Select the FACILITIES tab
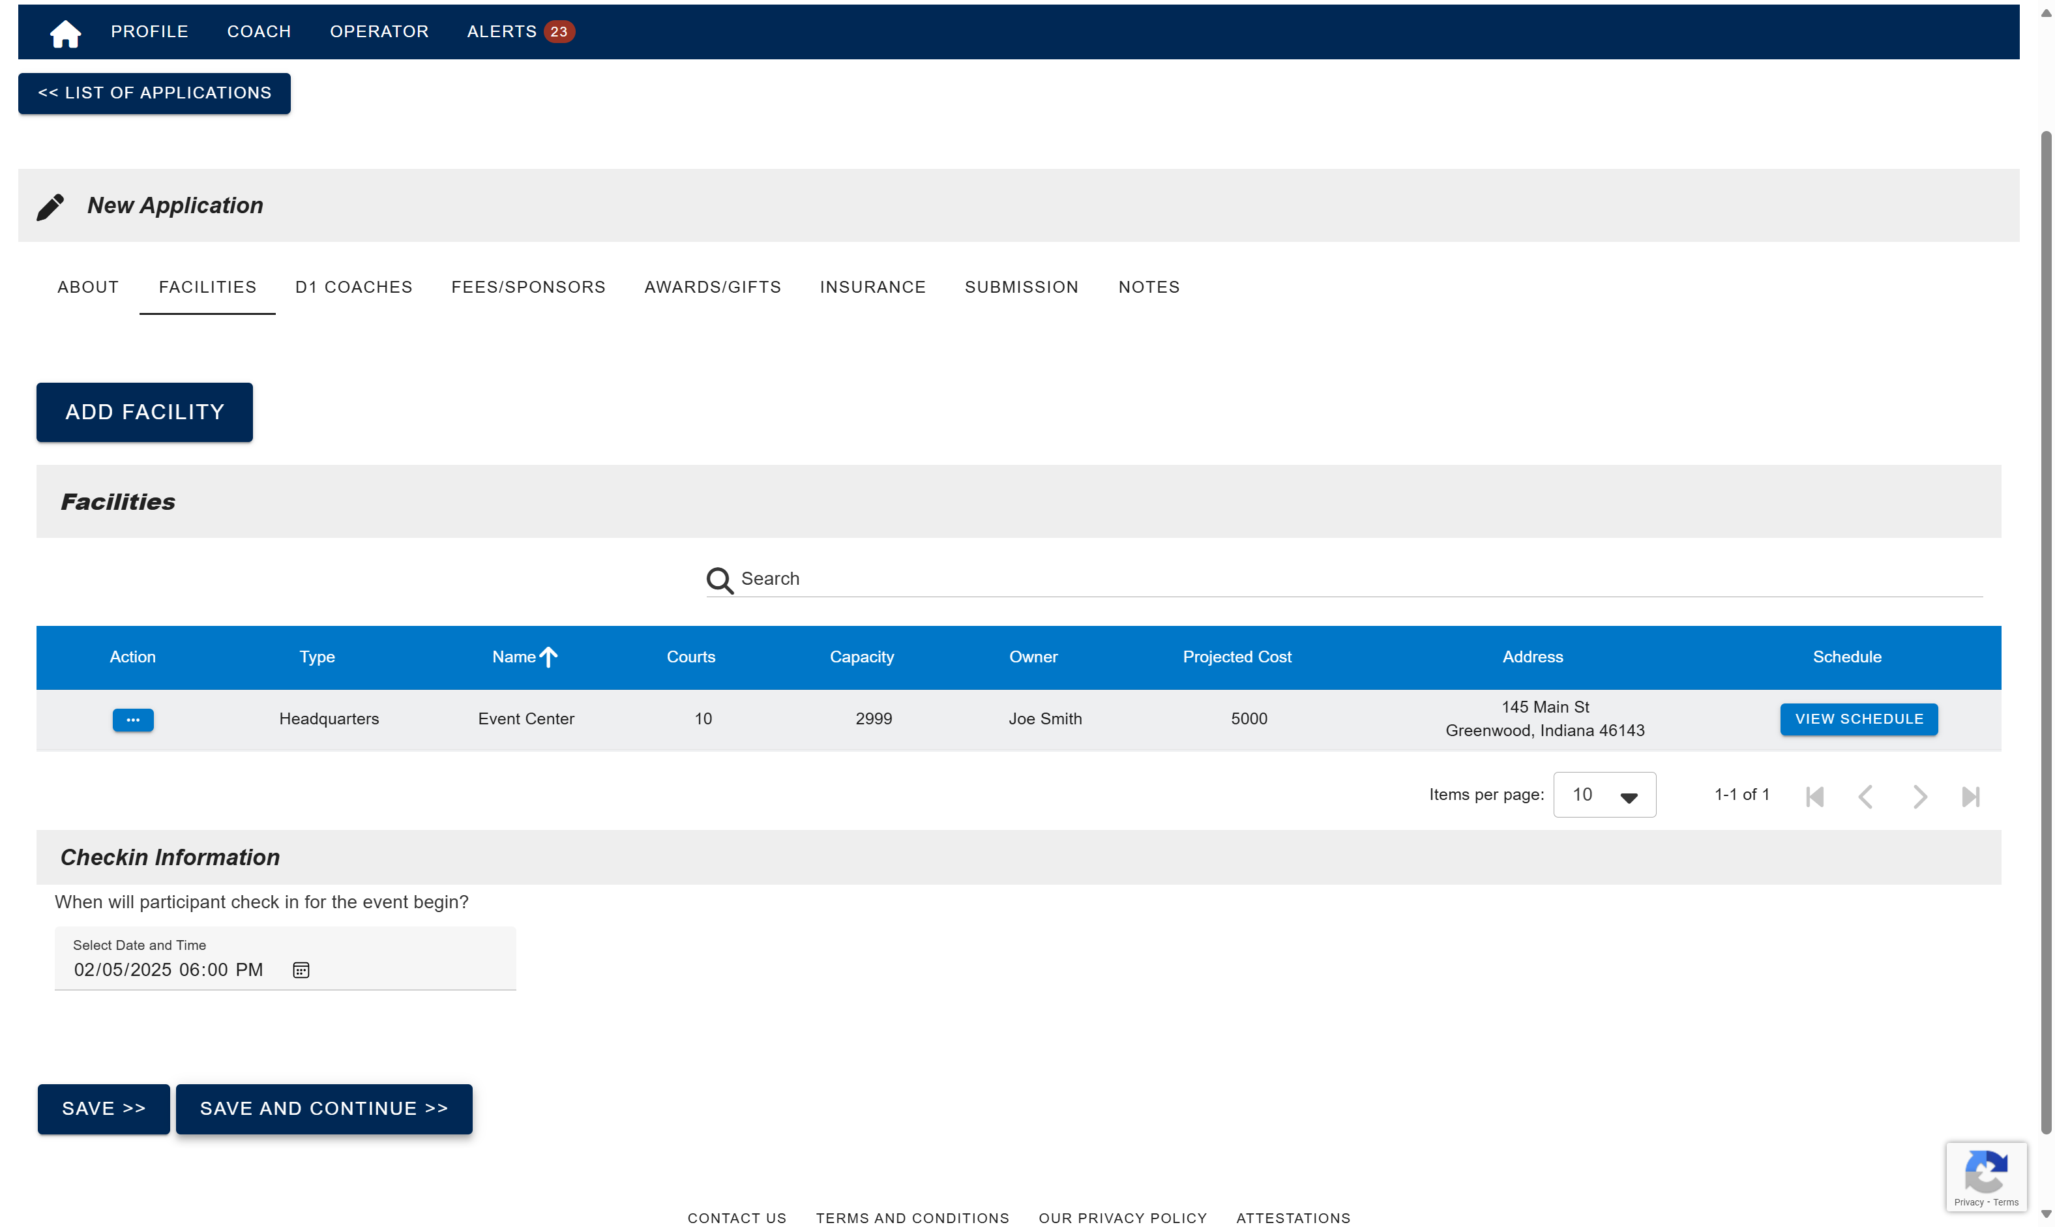2055x1227 pixels. [207, 287]
